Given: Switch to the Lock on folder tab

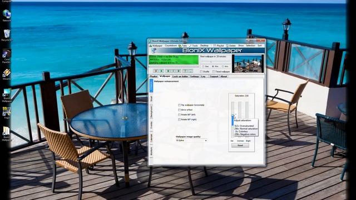Looking at the screenshot, I should [180, 77].
